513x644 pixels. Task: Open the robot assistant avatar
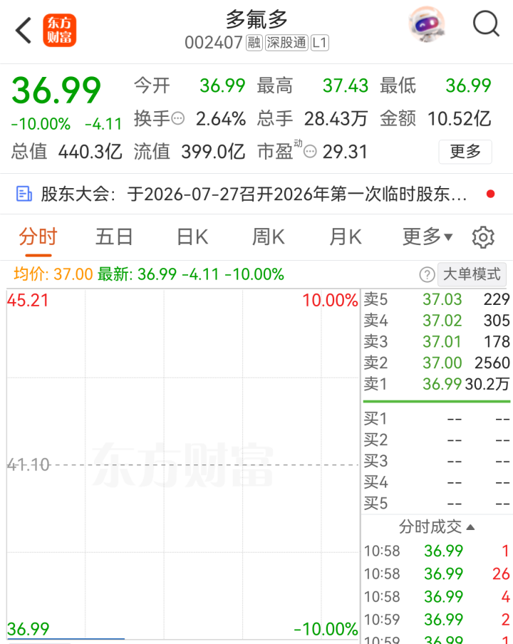427,25
